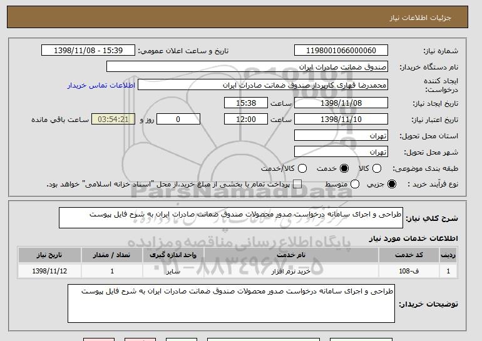The width and height of the screenshot is (482, 341).
Task: Click the buyer name field صندوق ضمانت صادرات ایران
Action: [x=247, y=67]
